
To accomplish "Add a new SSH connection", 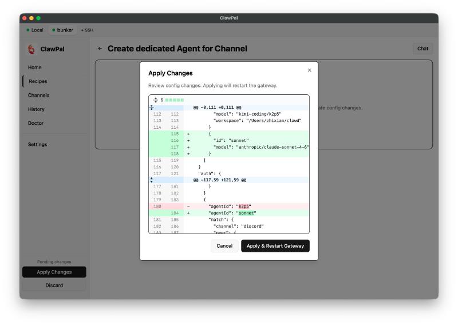I will (88, 30).
